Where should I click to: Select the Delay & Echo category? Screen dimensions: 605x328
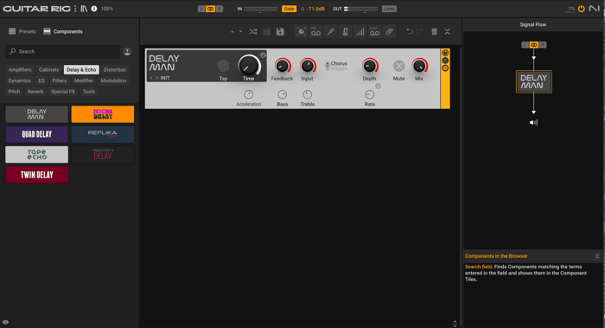pyautogui.click(x=81, y=69)
